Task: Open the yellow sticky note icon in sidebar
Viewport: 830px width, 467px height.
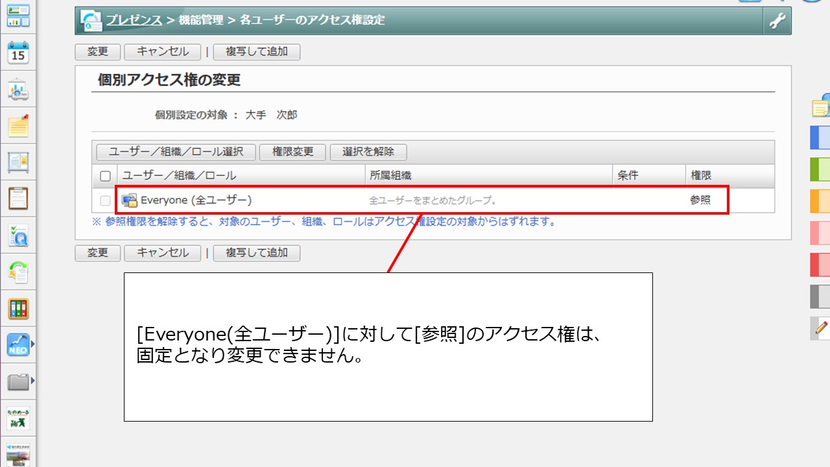Action: click(18, 126)
